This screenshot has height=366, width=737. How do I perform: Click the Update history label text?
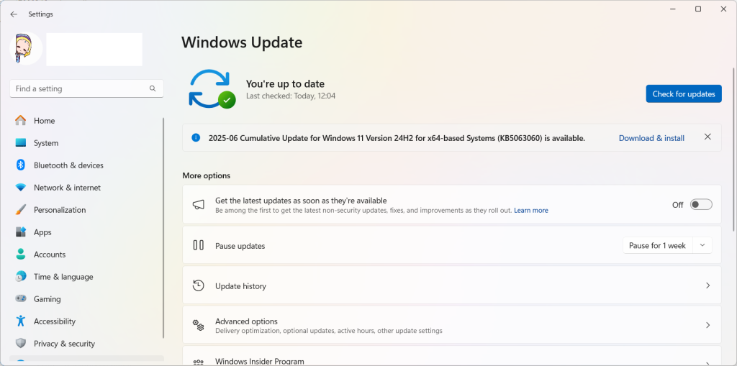click(x=240, y=285)
